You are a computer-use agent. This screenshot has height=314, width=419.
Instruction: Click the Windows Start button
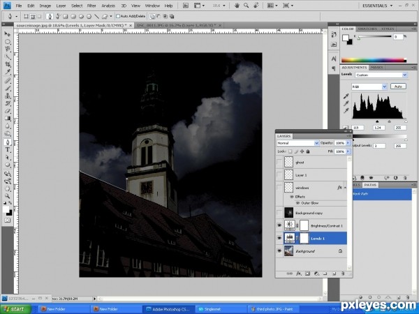pyautogui.click(x=15, y=309)
